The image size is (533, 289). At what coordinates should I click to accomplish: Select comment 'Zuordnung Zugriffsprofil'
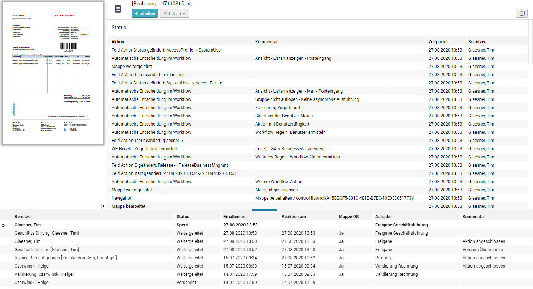point(279,108)
